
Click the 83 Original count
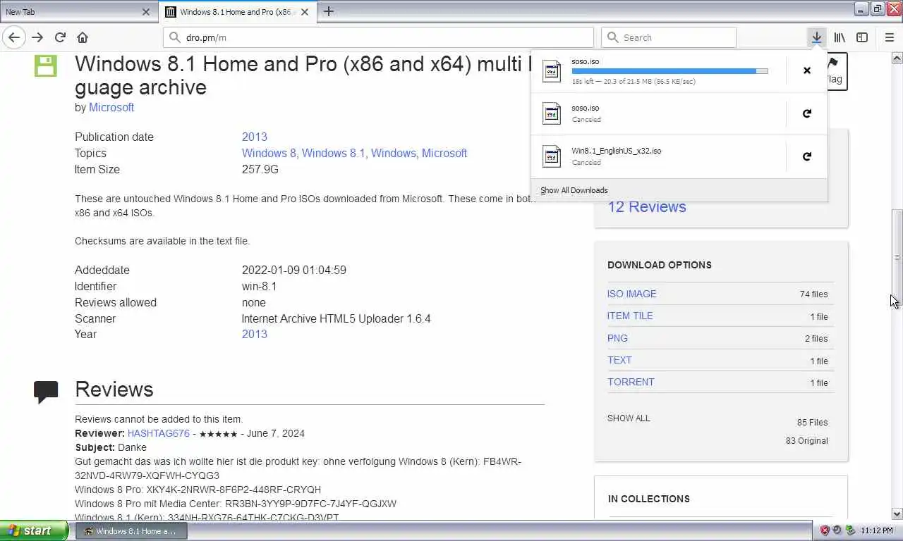[x=807, y=441]
